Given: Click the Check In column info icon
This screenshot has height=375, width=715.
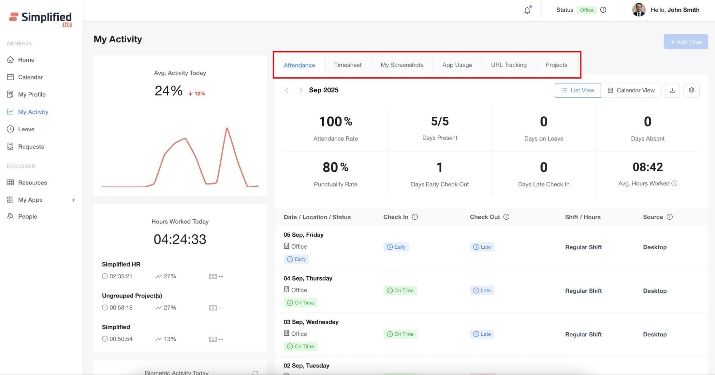Looking at the screenshot, I should tap(415, 217).
